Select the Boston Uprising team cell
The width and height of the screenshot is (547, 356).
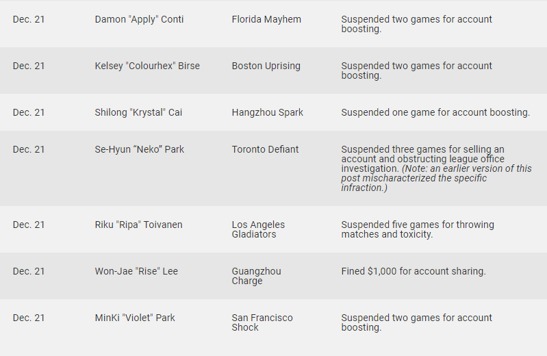pyautogui.click(x=266, y=66)
